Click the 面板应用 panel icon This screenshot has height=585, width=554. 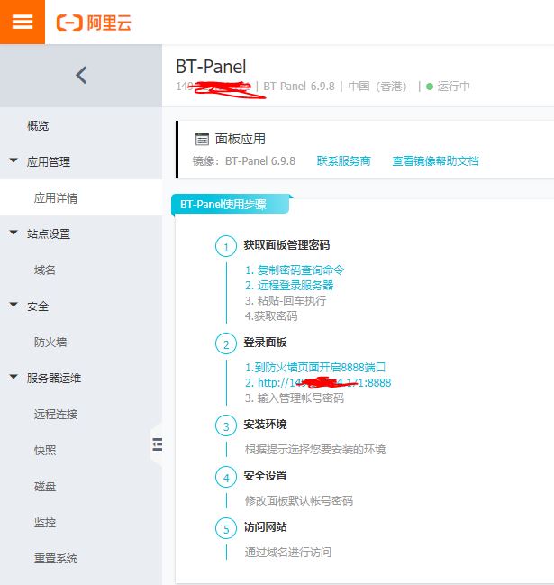point(203,139)
